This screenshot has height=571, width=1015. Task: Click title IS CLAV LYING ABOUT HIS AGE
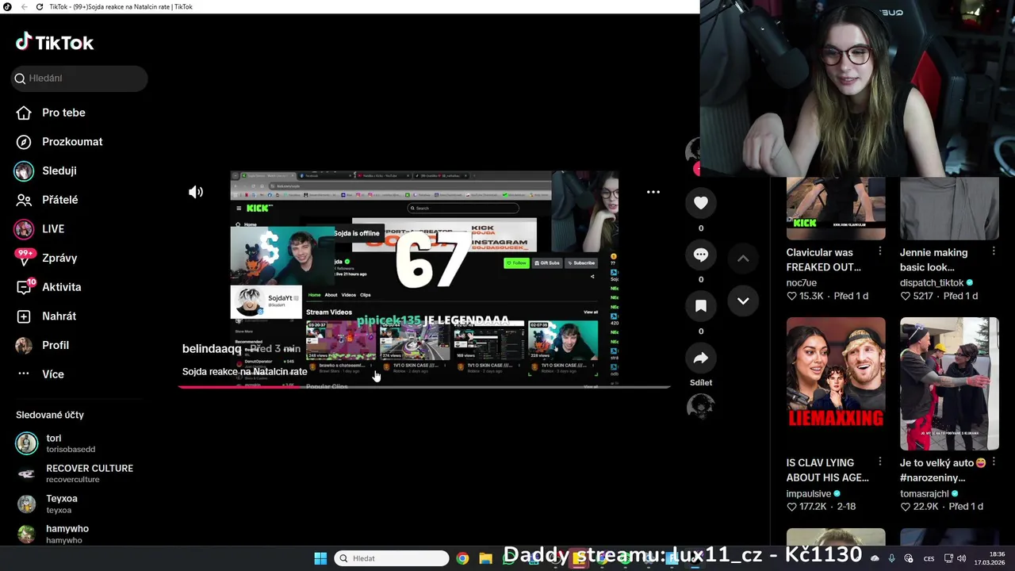click(x=828, y=470)
